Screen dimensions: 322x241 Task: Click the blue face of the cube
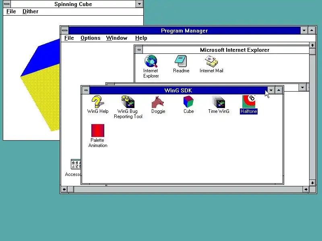point(44,57)
